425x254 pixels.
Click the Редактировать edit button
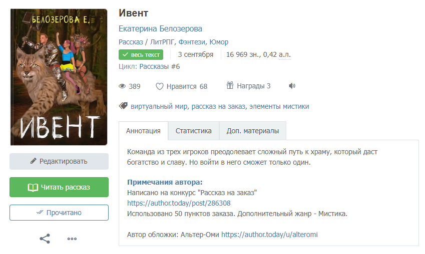click(x=59, y=161)
